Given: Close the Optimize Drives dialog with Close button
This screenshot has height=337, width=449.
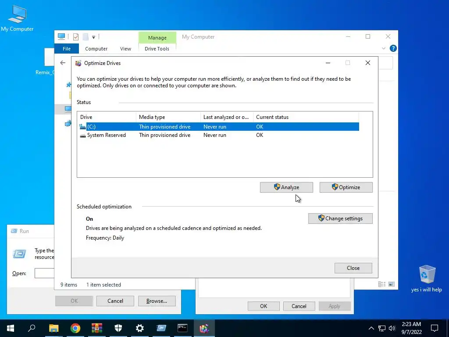Looking at the screenshot, I should point(353,268).
